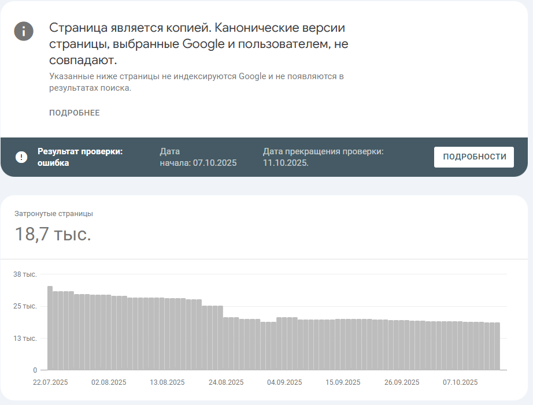The width and height of the screenshot is (533, 405).
Task: Click the 'Результат проверки: ошибка' status text
Action: point(80,157)
